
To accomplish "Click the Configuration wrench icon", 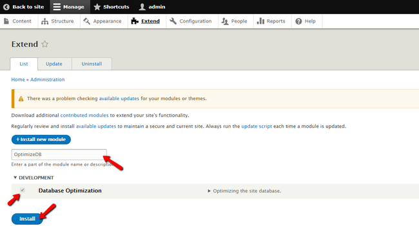I will 173,21.
